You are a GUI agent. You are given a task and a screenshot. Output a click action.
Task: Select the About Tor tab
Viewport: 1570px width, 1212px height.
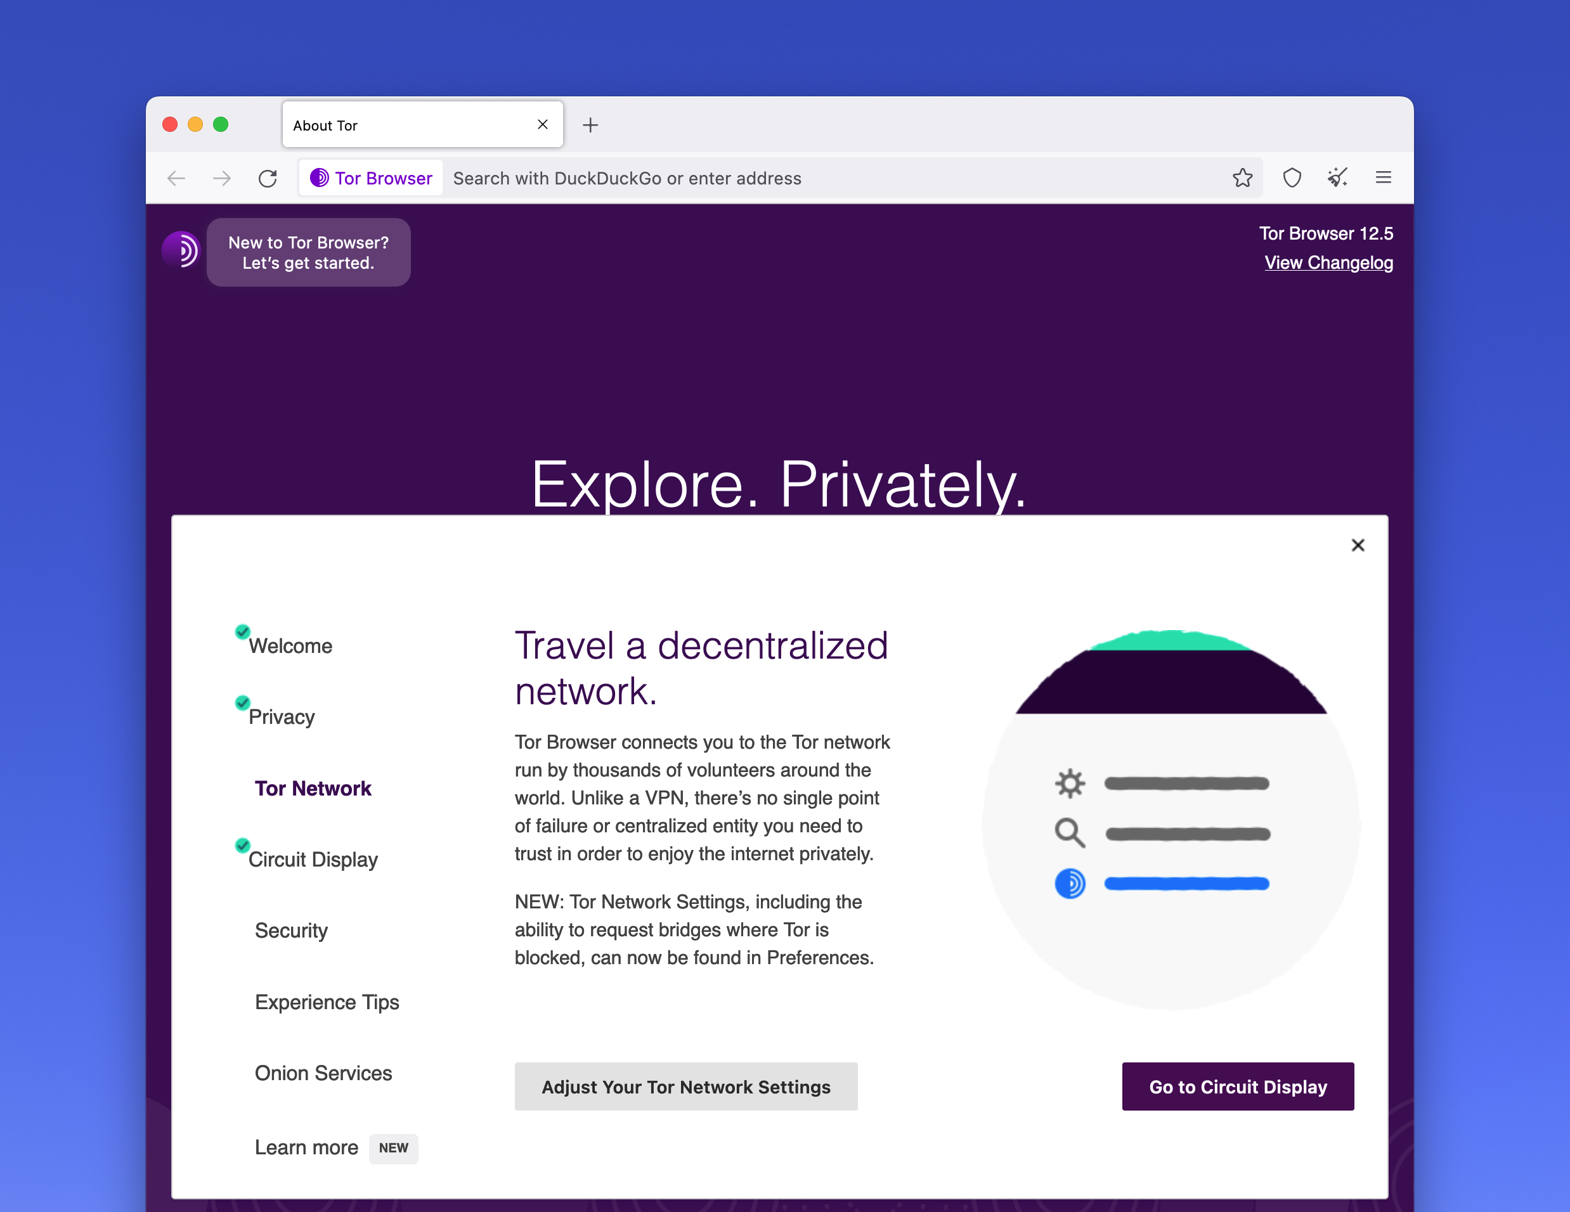[x=423, y=124]
